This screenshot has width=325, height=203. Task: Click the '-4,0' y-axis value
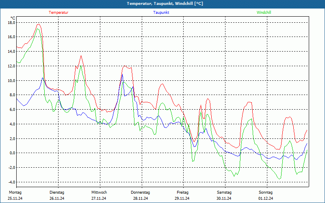[12, 182]
